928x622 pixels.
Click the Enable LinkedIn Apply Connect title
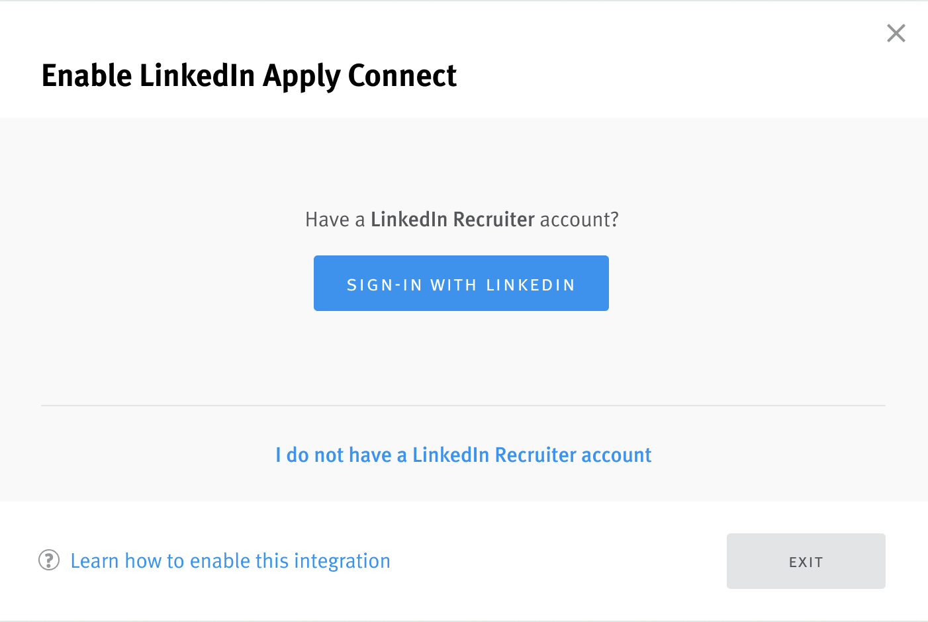250,75
